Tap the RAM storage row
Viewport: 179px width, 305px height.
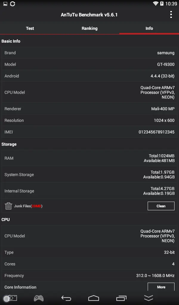[89, 158]
